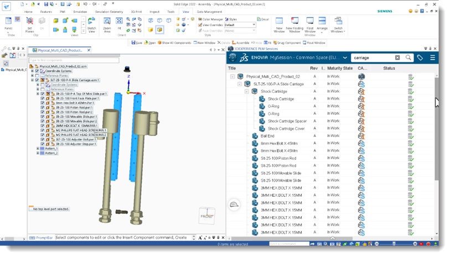Click the Set Planes icon

coord(29,24)
